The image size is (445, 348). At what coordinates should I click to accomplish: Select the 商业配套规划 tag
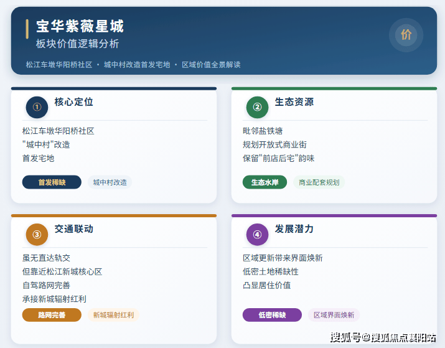[x=319, y=182]
